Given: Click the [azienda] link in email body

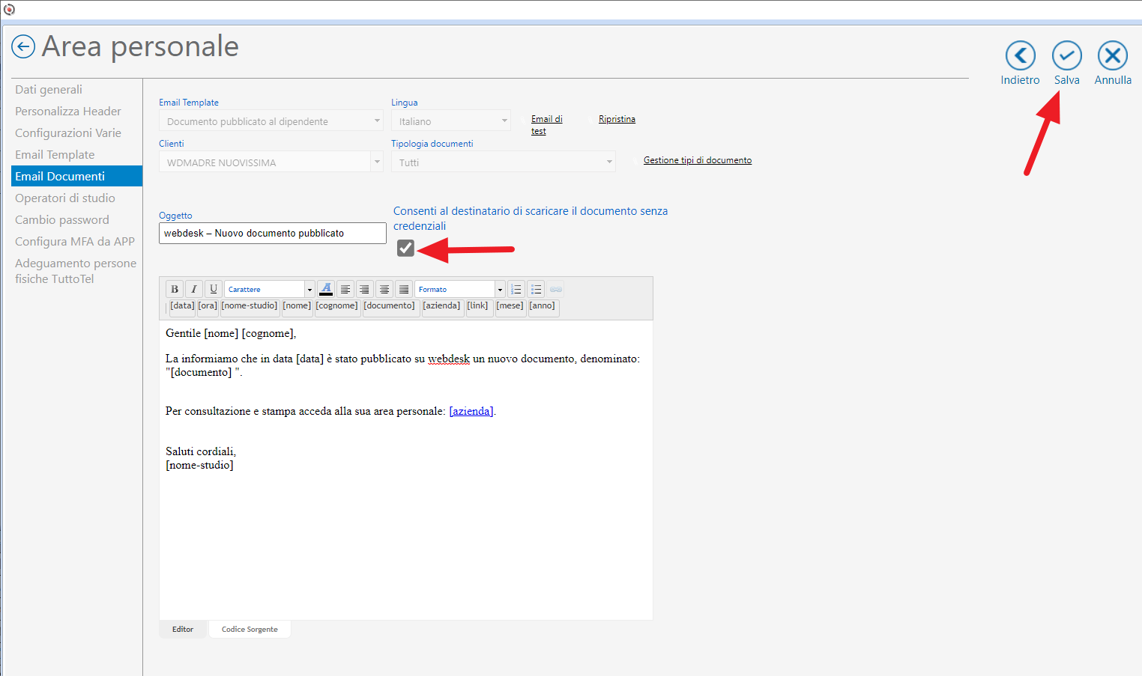Looking at the screenshot, I should pos(471,411).
